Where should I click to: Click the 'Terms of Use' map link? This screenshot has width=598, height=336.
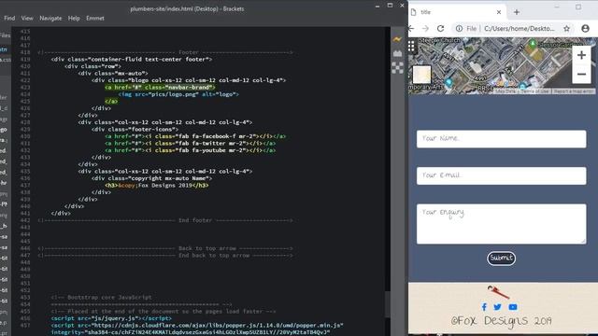pyautogui.click(x=534, y=91)
